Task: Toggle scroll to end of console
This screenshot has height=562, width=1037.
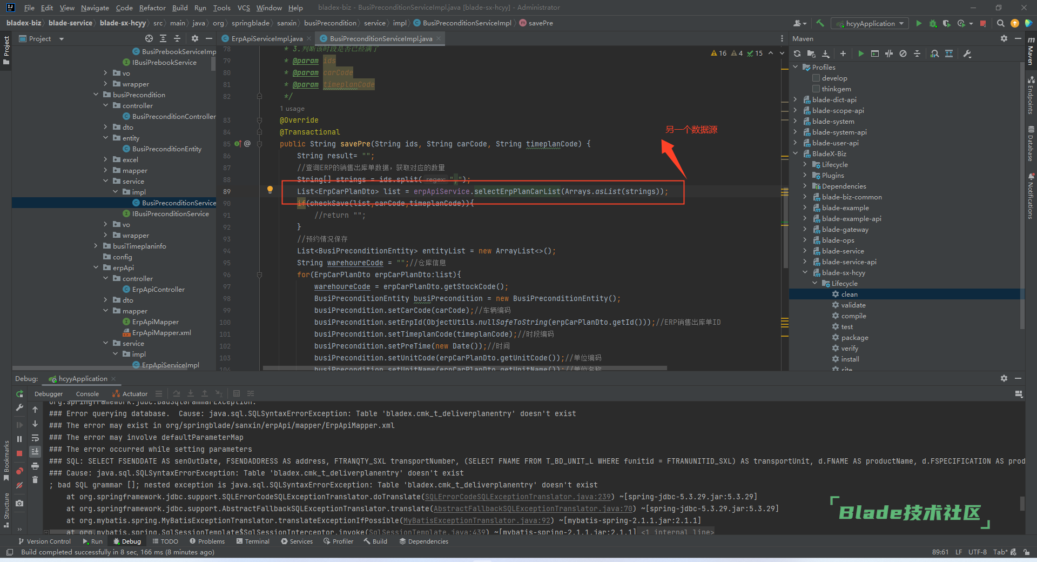Action: tap(35, 451)
